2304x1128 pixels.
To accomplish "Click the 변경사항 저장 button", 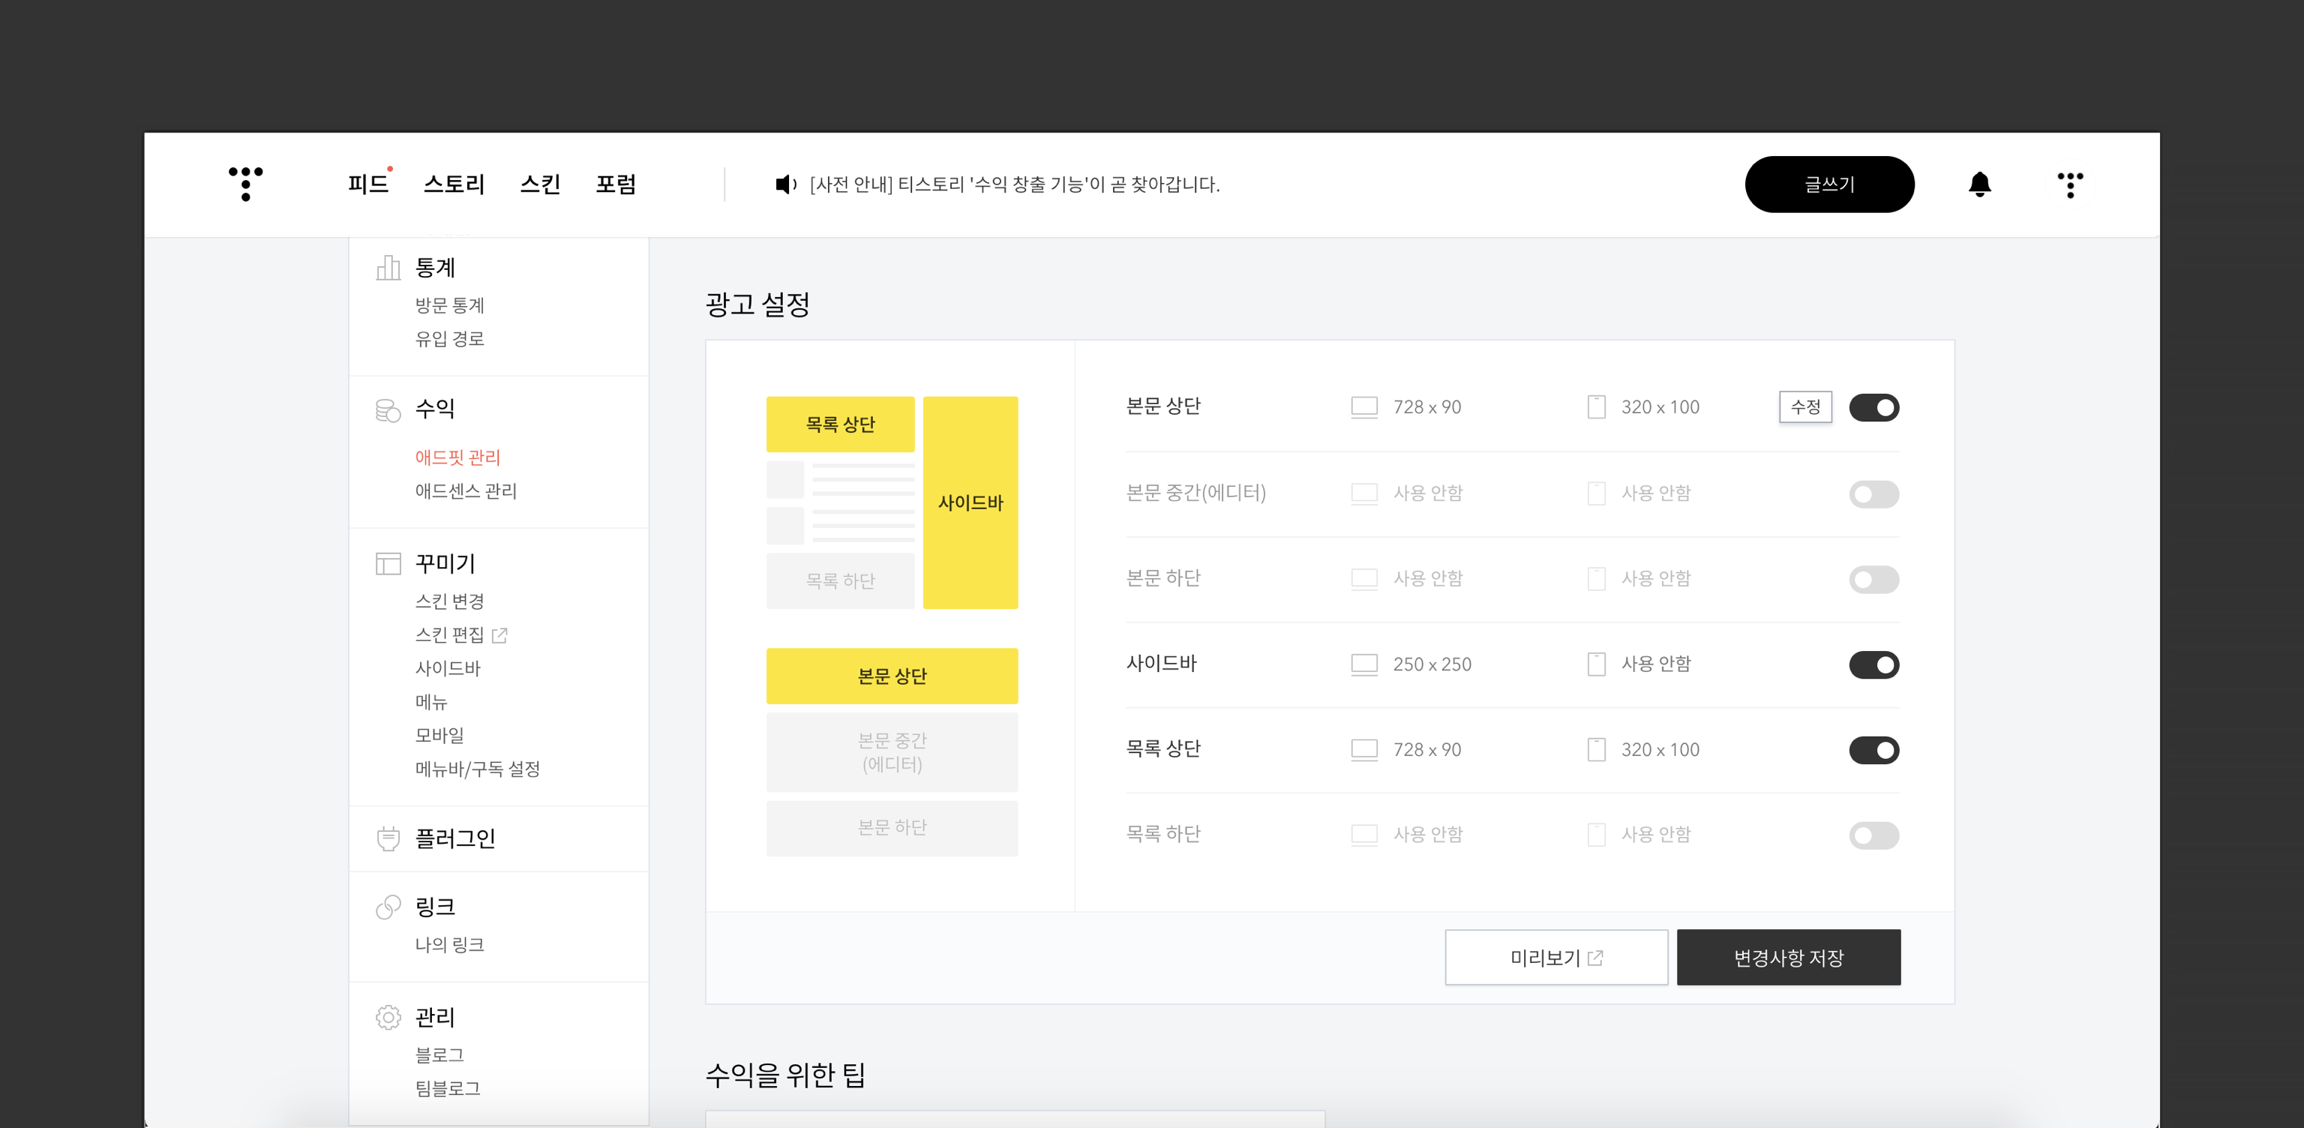I will pyautogui.click(x=1788, y=957).
